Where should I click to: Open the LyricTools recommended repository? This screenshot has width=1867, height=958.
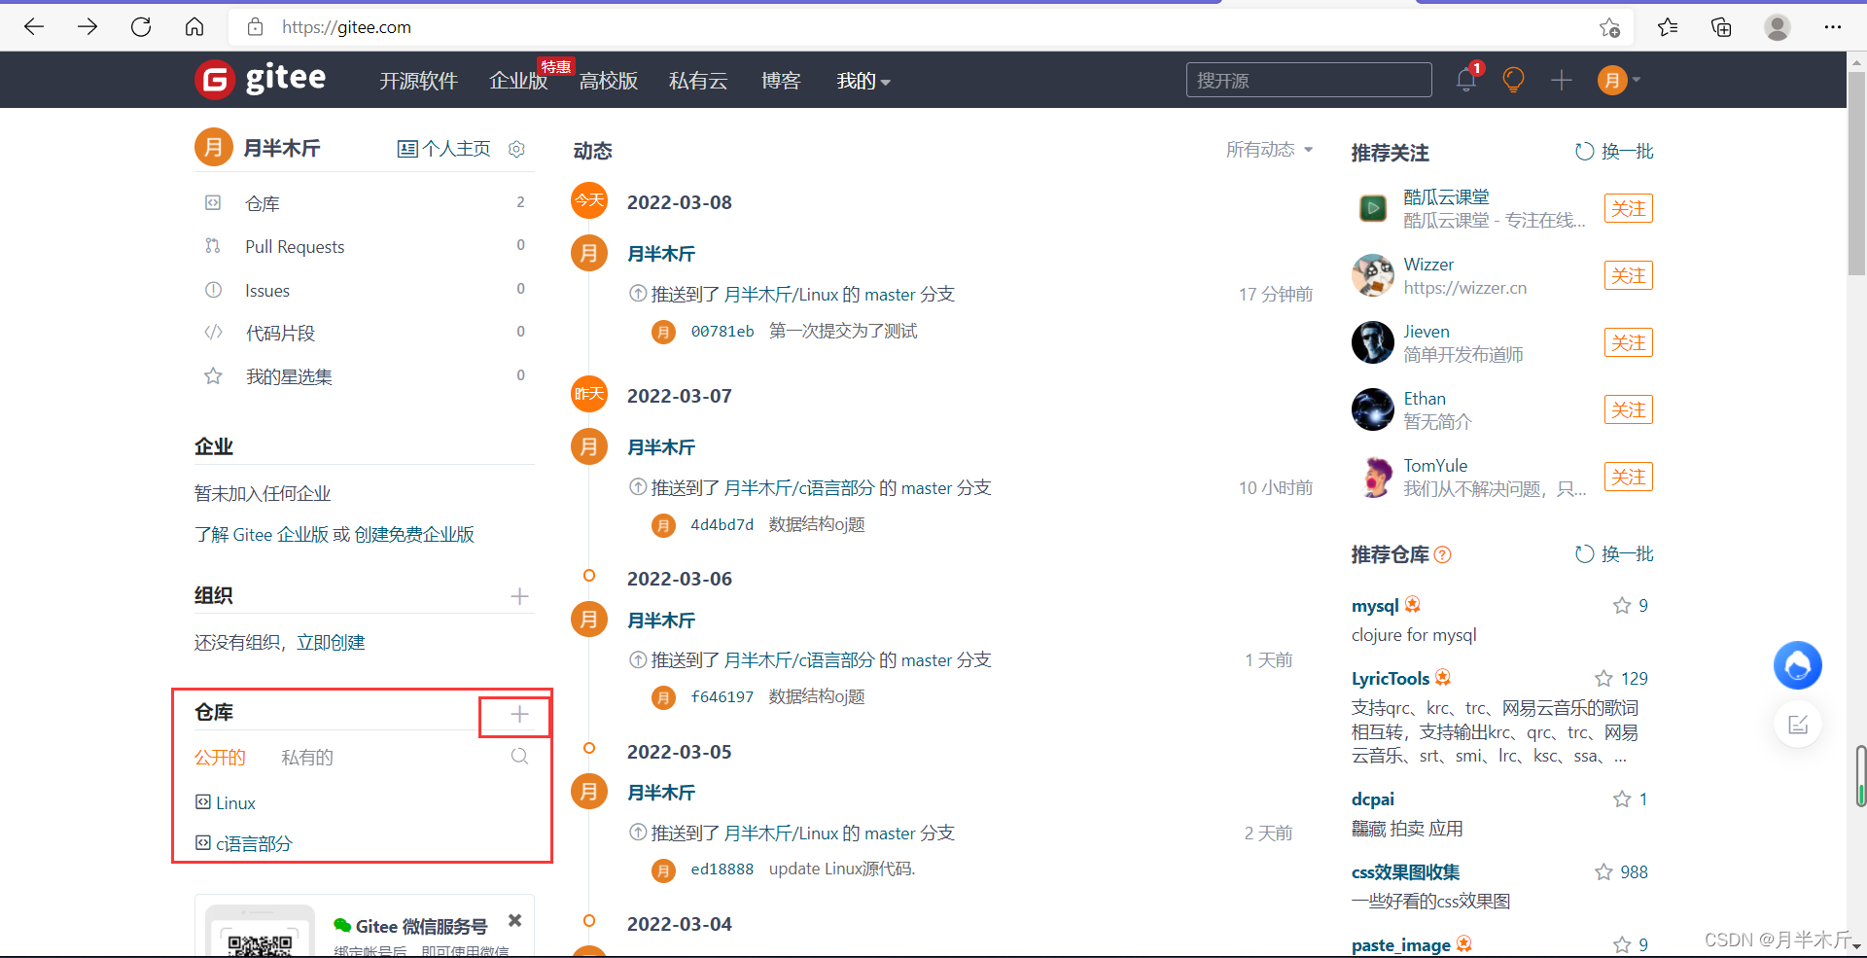pos(1391,679)
